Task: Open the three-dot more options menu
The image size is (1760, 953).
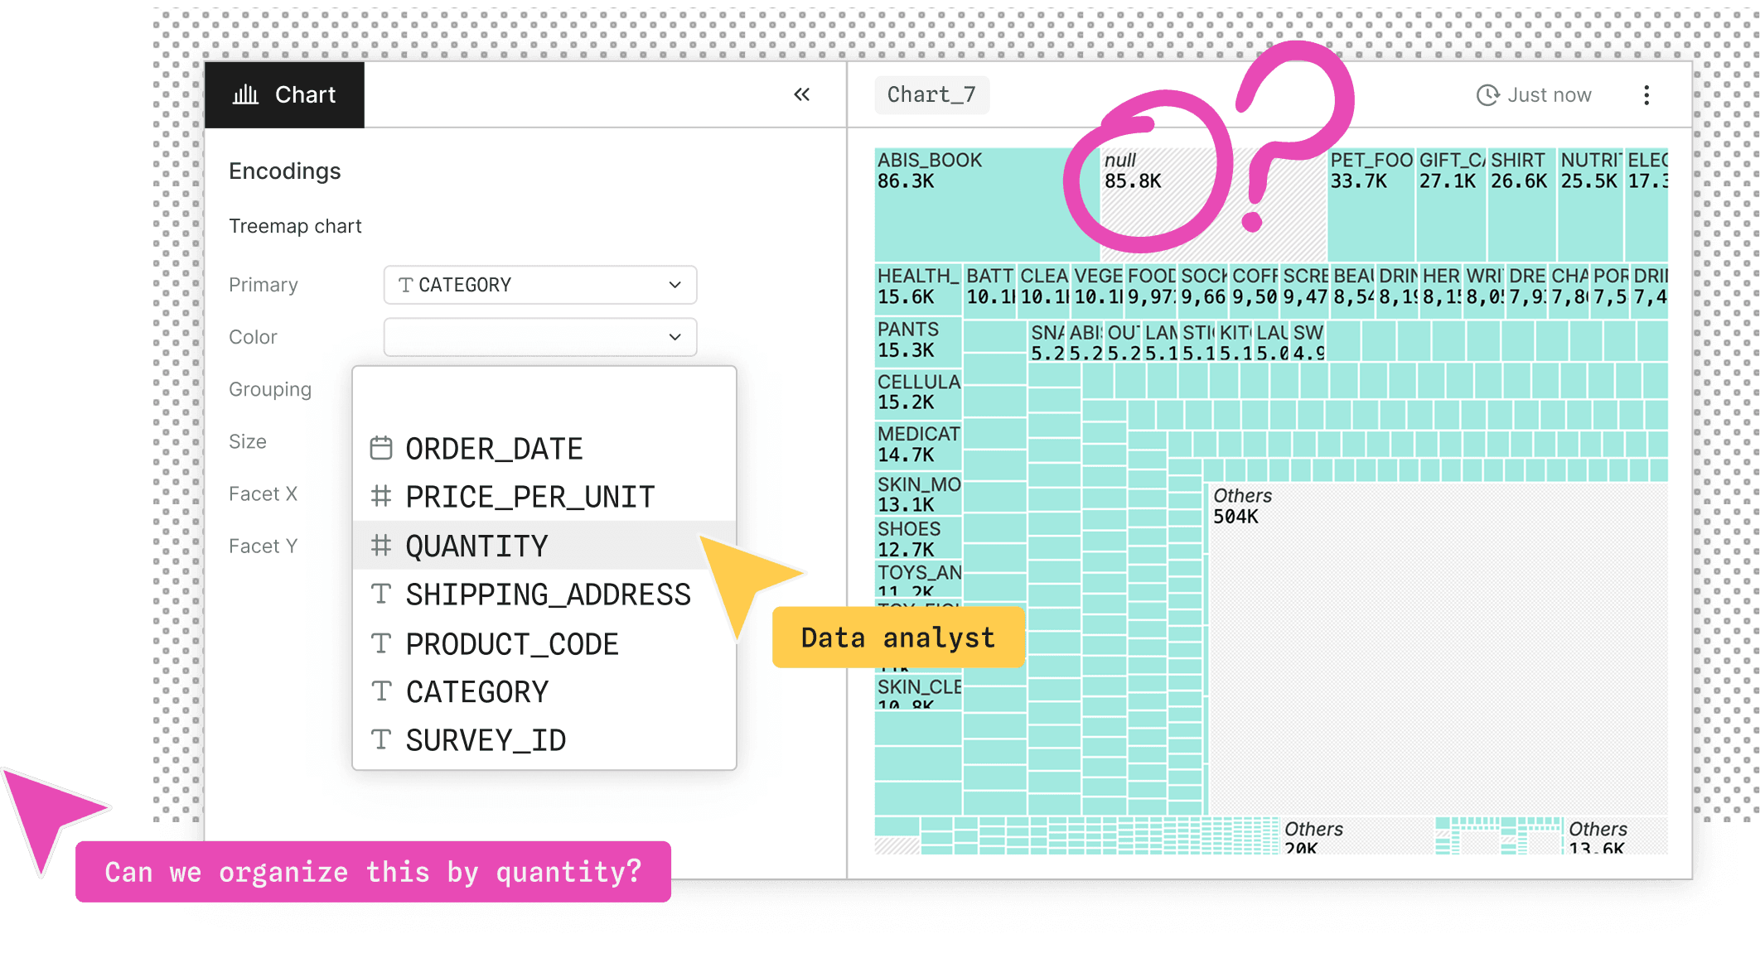Action: (1646, 95)
